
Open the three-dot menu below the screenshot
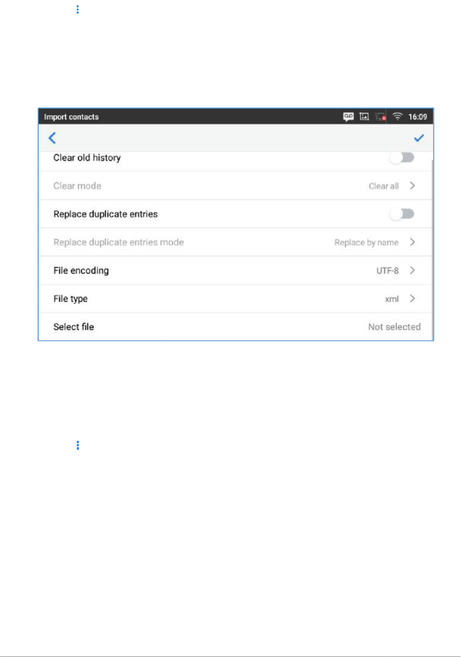(78, 445)
